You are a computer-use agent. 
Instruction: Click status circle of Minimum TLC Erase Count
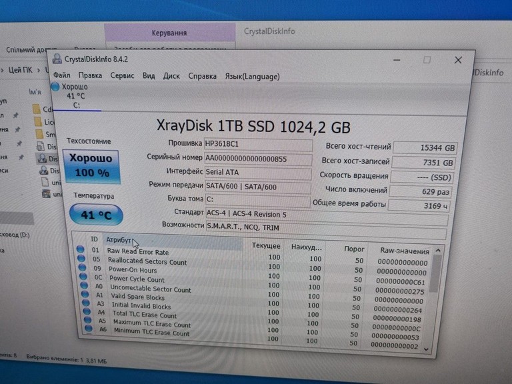coord(89,328)
